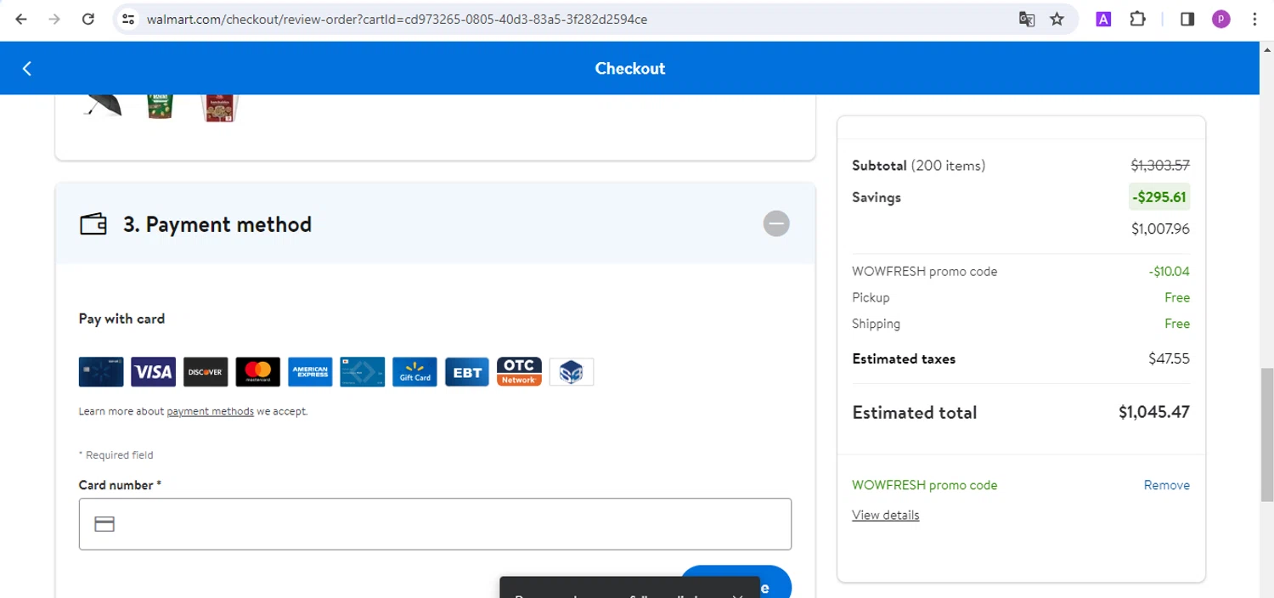
Task: Click the Checkout header title
Action: (630, 69)
